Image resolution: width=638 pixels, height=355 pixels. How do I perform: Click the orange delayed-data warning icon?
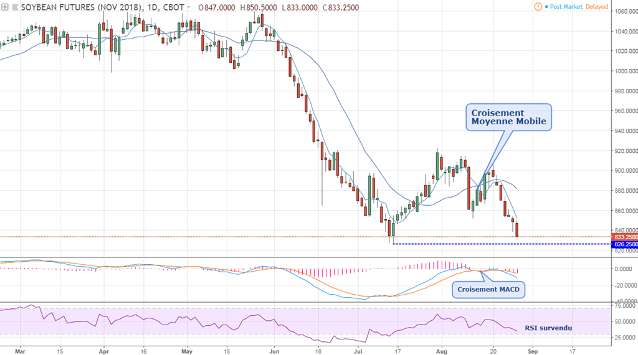point(538,7)
